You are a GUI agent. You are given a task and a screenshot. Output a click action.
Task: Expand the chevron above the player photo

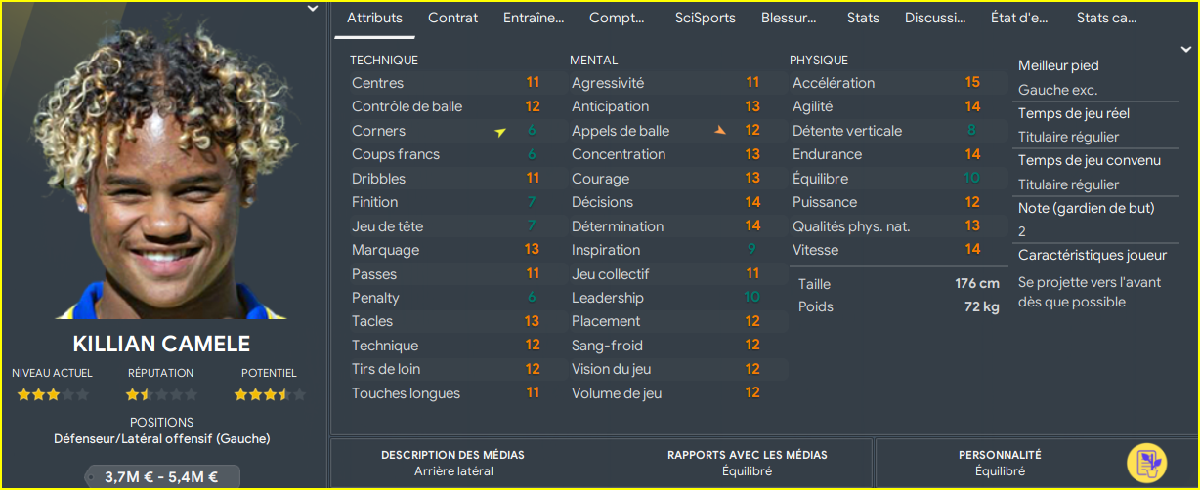coord(312,9)
